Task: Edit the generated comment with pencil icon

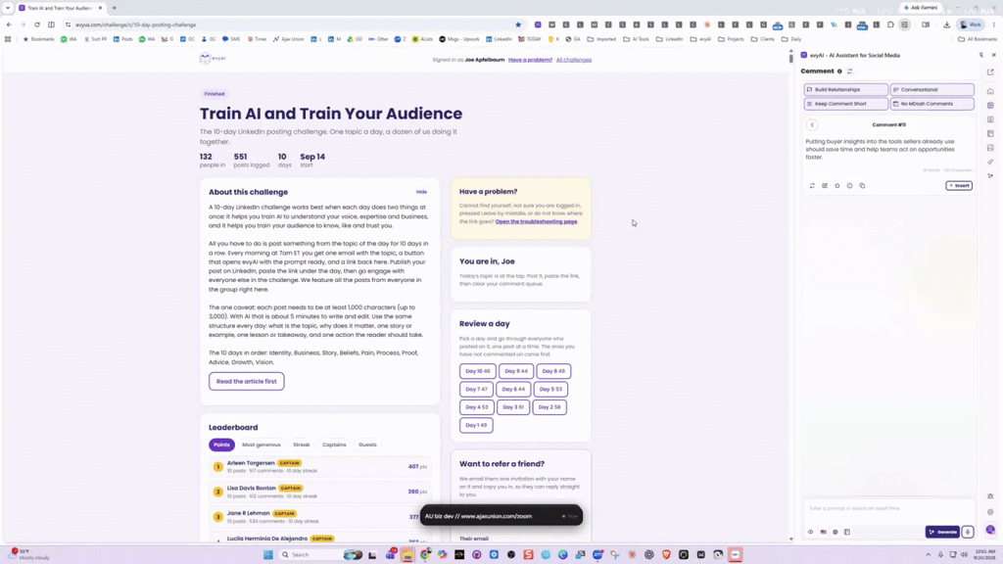Action: (825, 185)
